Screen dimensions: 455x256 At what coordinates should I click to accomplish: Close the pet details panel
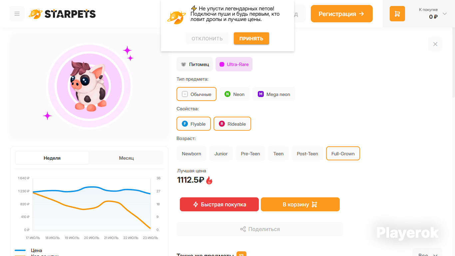tap(435, 44)
